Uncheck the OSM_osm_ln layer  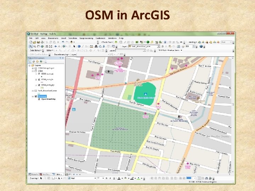click(39, 80)
